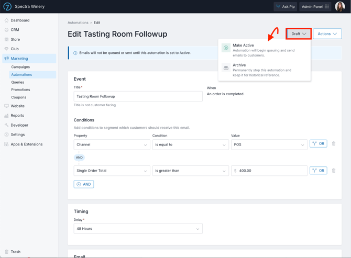Click into the Title input field
The image size is (351, 258).
pos(138,96)
